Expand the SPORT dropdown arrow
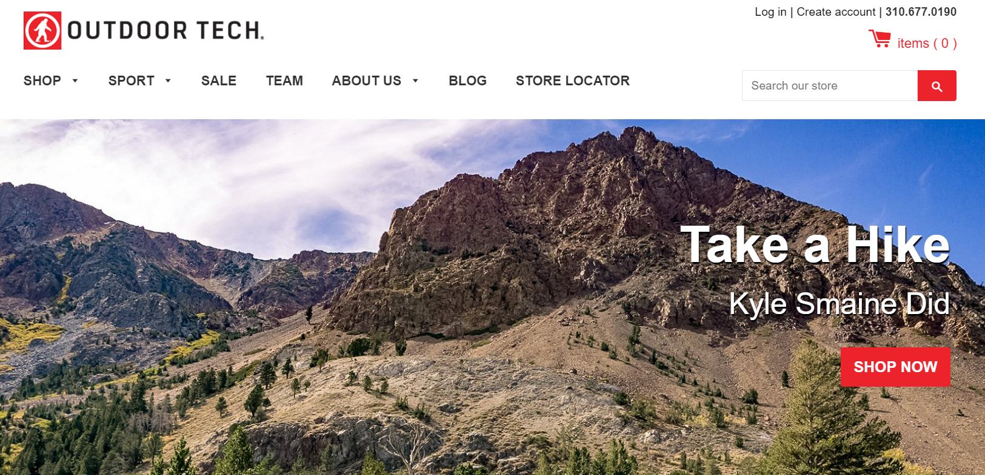985x475 pixels. pyautogui.click(x=168, y=81)
